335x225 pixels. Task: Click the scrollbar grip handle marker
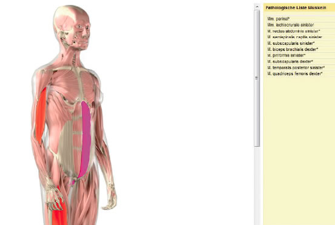(257, 78)
